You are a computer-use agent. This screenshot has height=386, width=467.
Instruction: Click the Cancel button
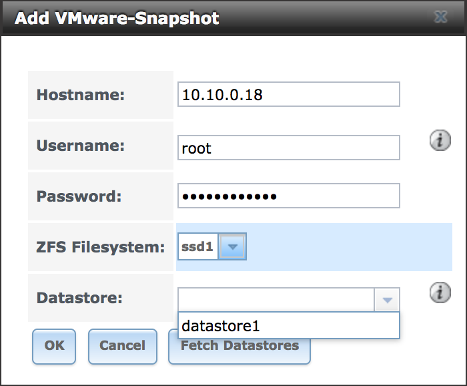122,346
